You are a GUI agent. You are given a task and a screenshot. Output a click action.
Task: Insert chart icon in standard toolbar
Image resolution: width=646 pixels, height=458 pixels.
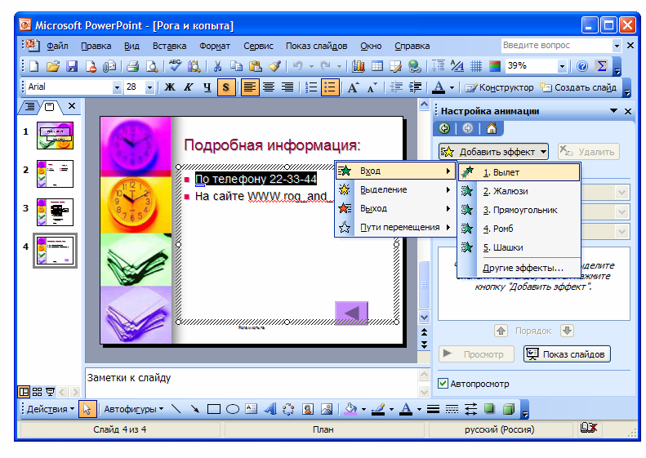358,66
